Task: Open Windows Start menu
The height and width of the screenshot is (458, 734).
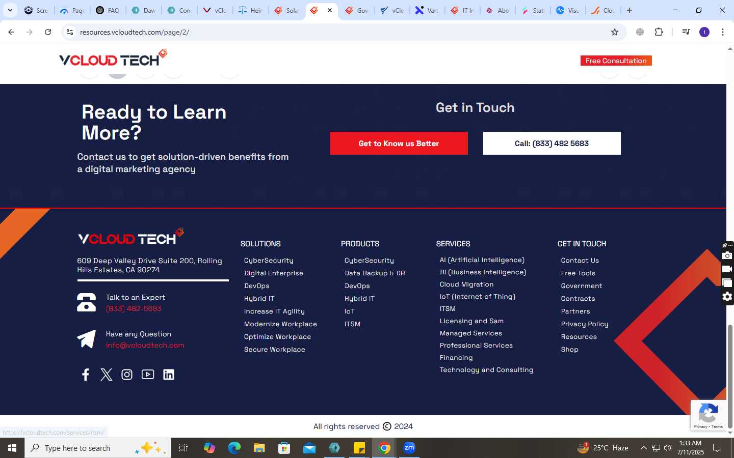Action: [x=12, y=448]
